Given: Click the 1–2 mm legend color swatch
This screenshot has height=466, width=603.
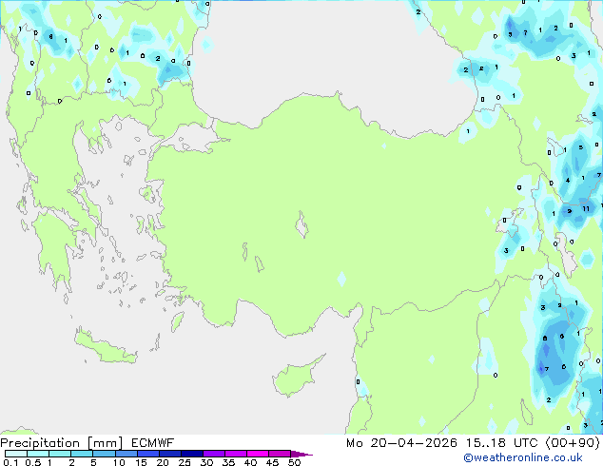Looking at the screenshot, I should tap(60, 454).
